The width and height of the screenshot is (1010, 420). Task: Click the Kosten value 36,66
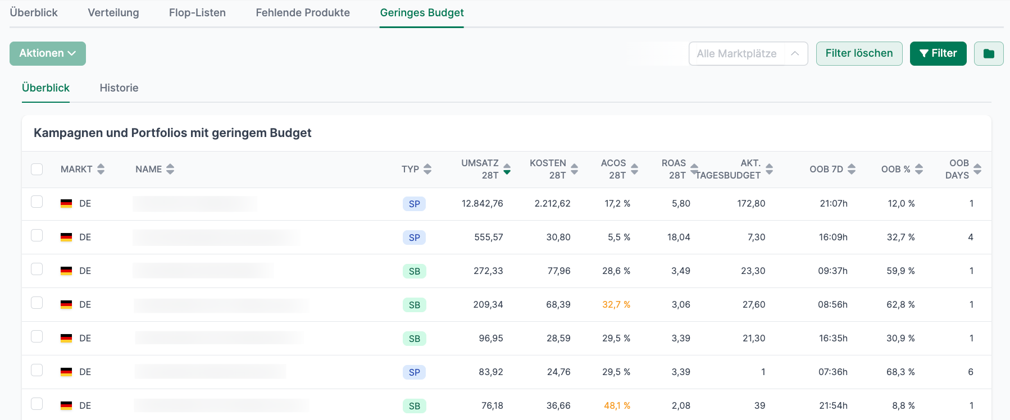tap(558, 405)
